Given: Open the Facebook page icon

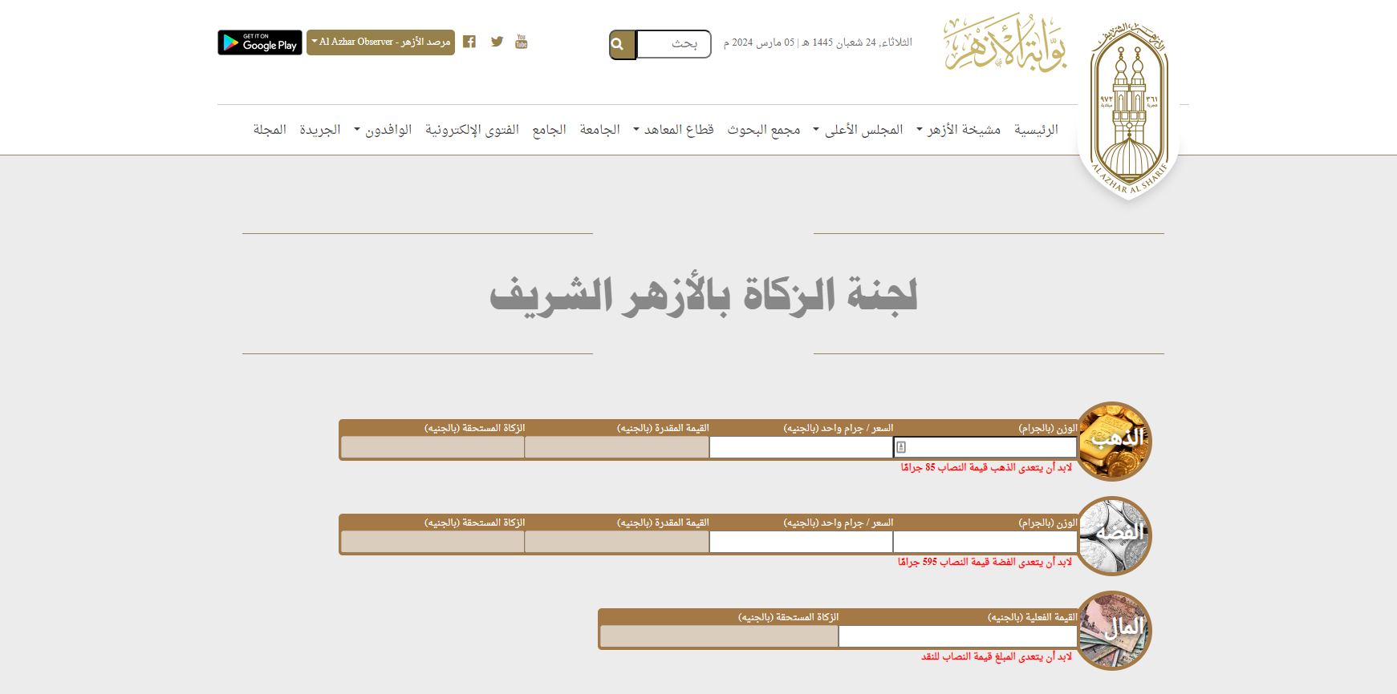Looking at the screenshot, I should (x=469, y=42).
